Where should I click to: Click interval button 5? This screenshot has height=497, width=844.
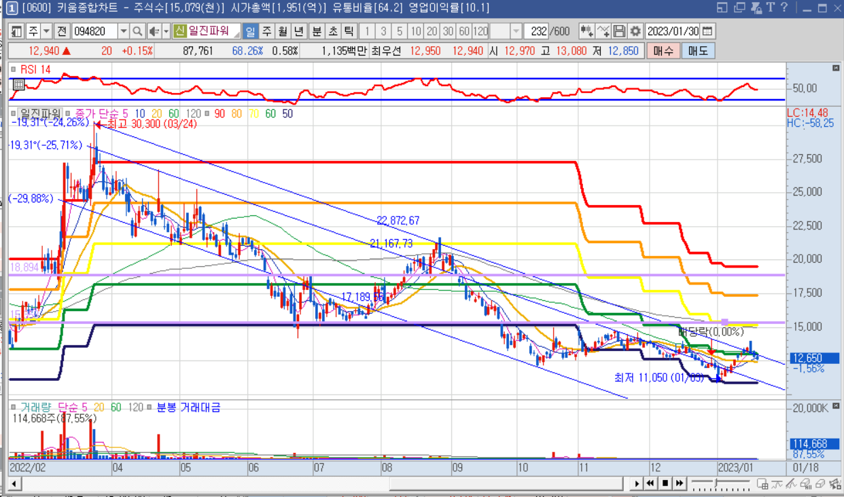coord(399,31)
